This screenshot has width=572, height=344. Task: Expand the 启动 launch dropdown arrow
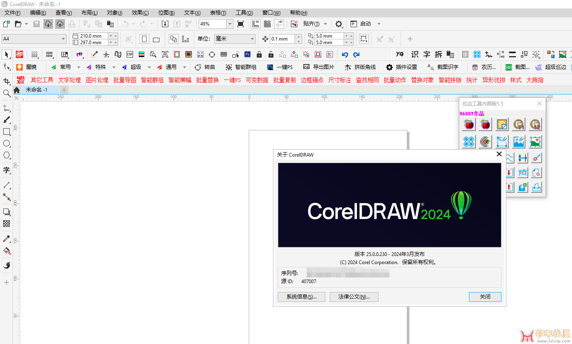click(x=379, y=24)
